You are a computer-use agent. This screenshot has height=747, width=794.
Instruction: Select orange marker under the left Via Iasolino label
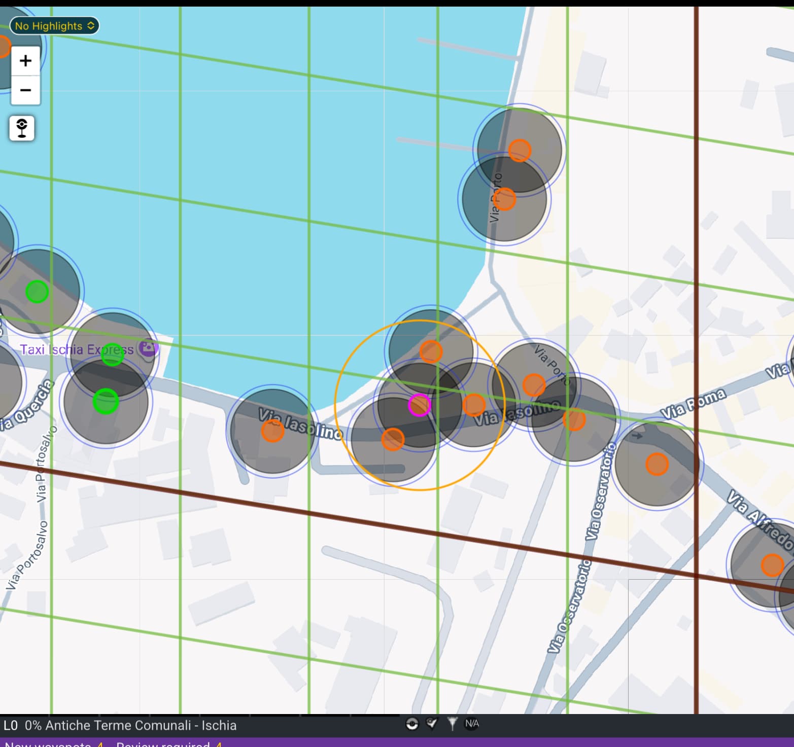272,431
